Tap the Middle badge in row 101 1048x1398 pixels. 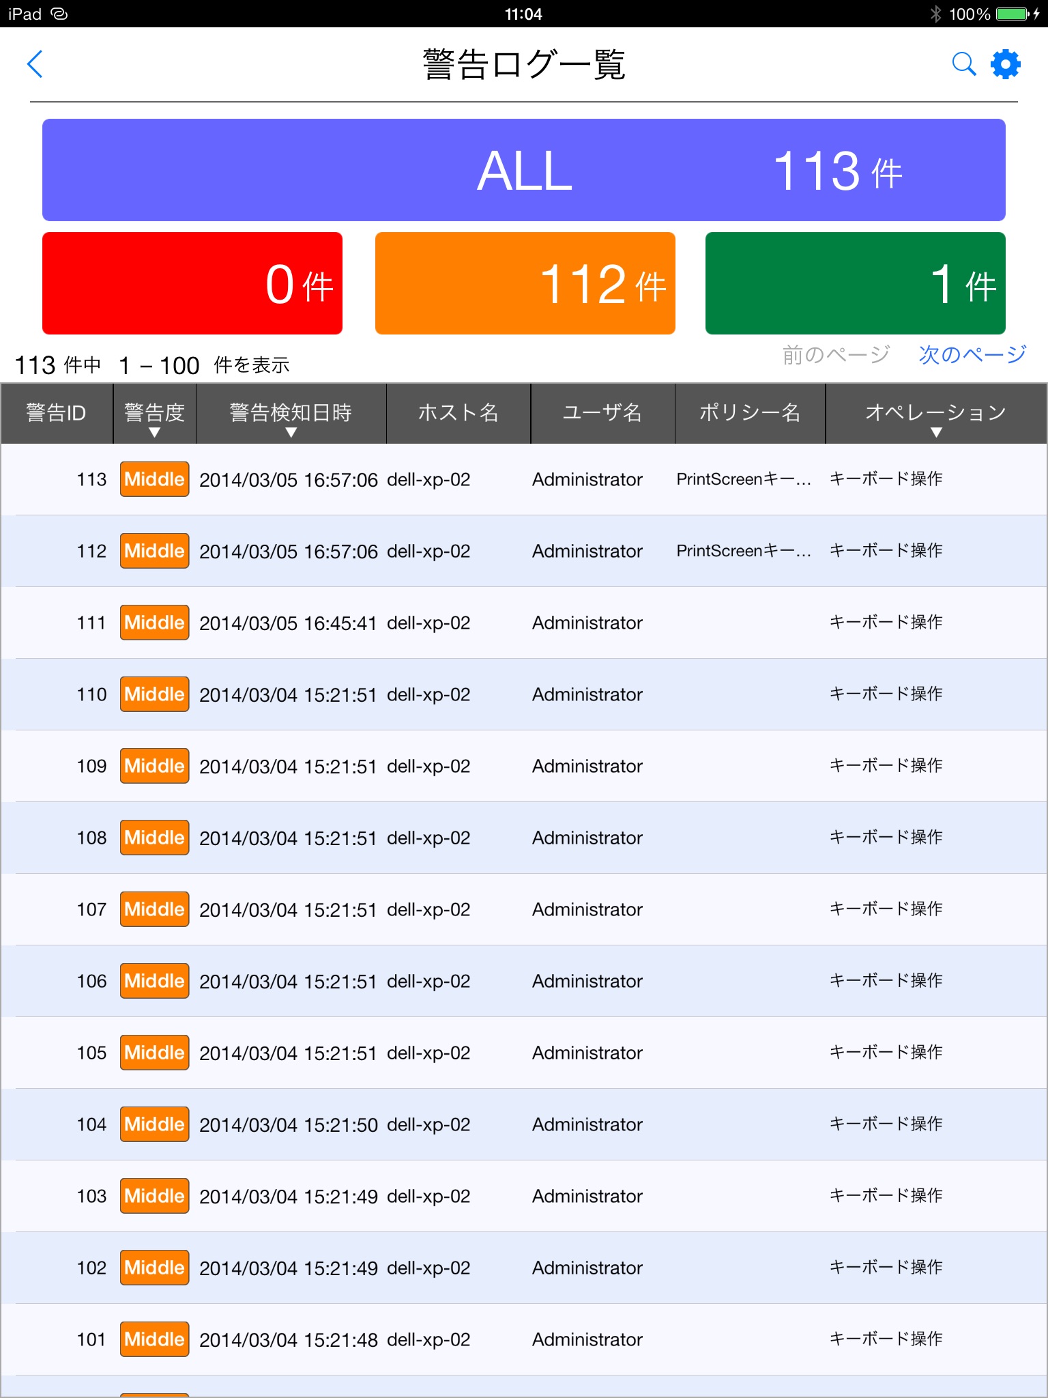click(x=155, y=1339)
